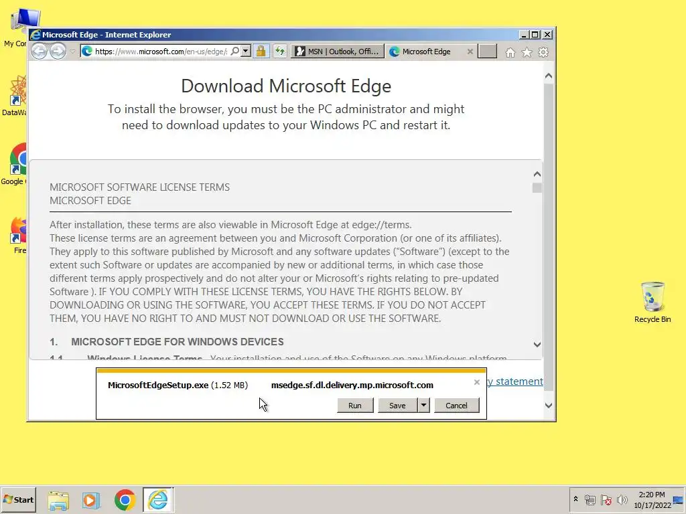The width and height of the screenshot is (686, 514).
Task: Open the Action Center flag icon
Action: [x=606, y=499]
